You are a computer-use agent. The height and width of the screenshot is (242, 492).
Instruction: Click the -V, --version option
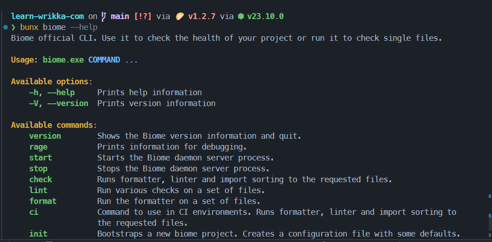point(59,103)
